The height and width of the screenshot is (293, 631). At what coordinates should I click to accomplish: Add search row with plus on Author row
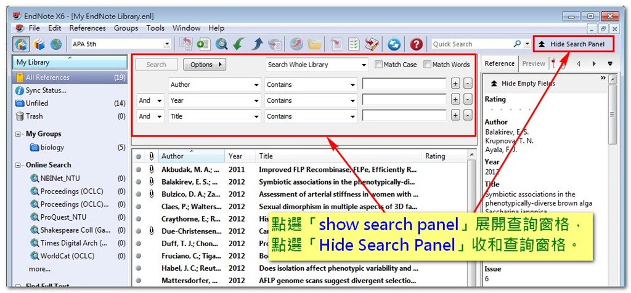pyautogui.click(x=455, y=85)
